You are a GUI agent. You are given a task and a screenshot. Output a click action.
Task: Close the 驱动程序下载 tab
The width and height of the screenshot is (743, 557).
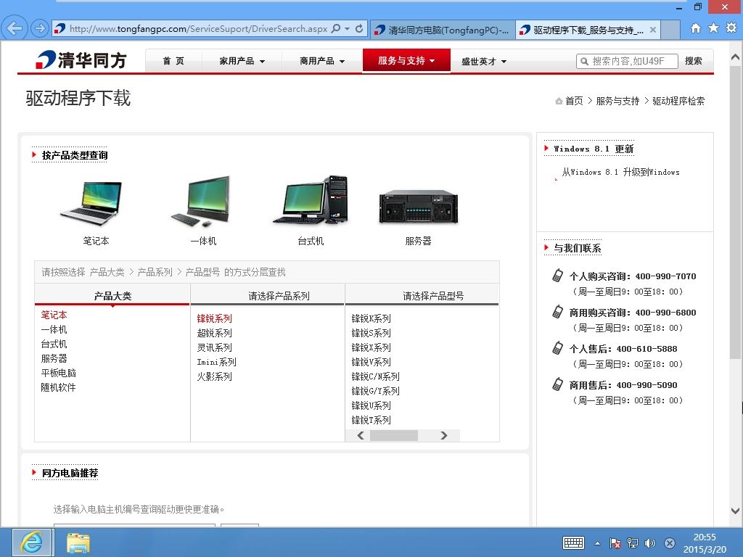tap(652, 30)
